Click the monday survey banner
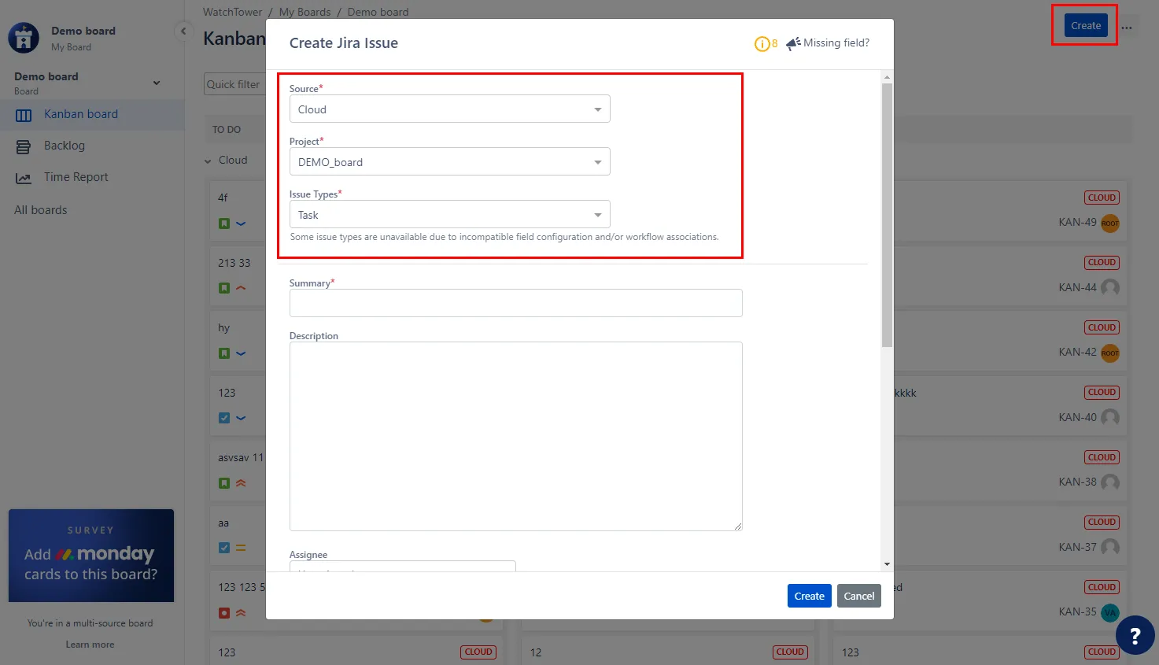1159x665 pixels. tap(91, 556)
